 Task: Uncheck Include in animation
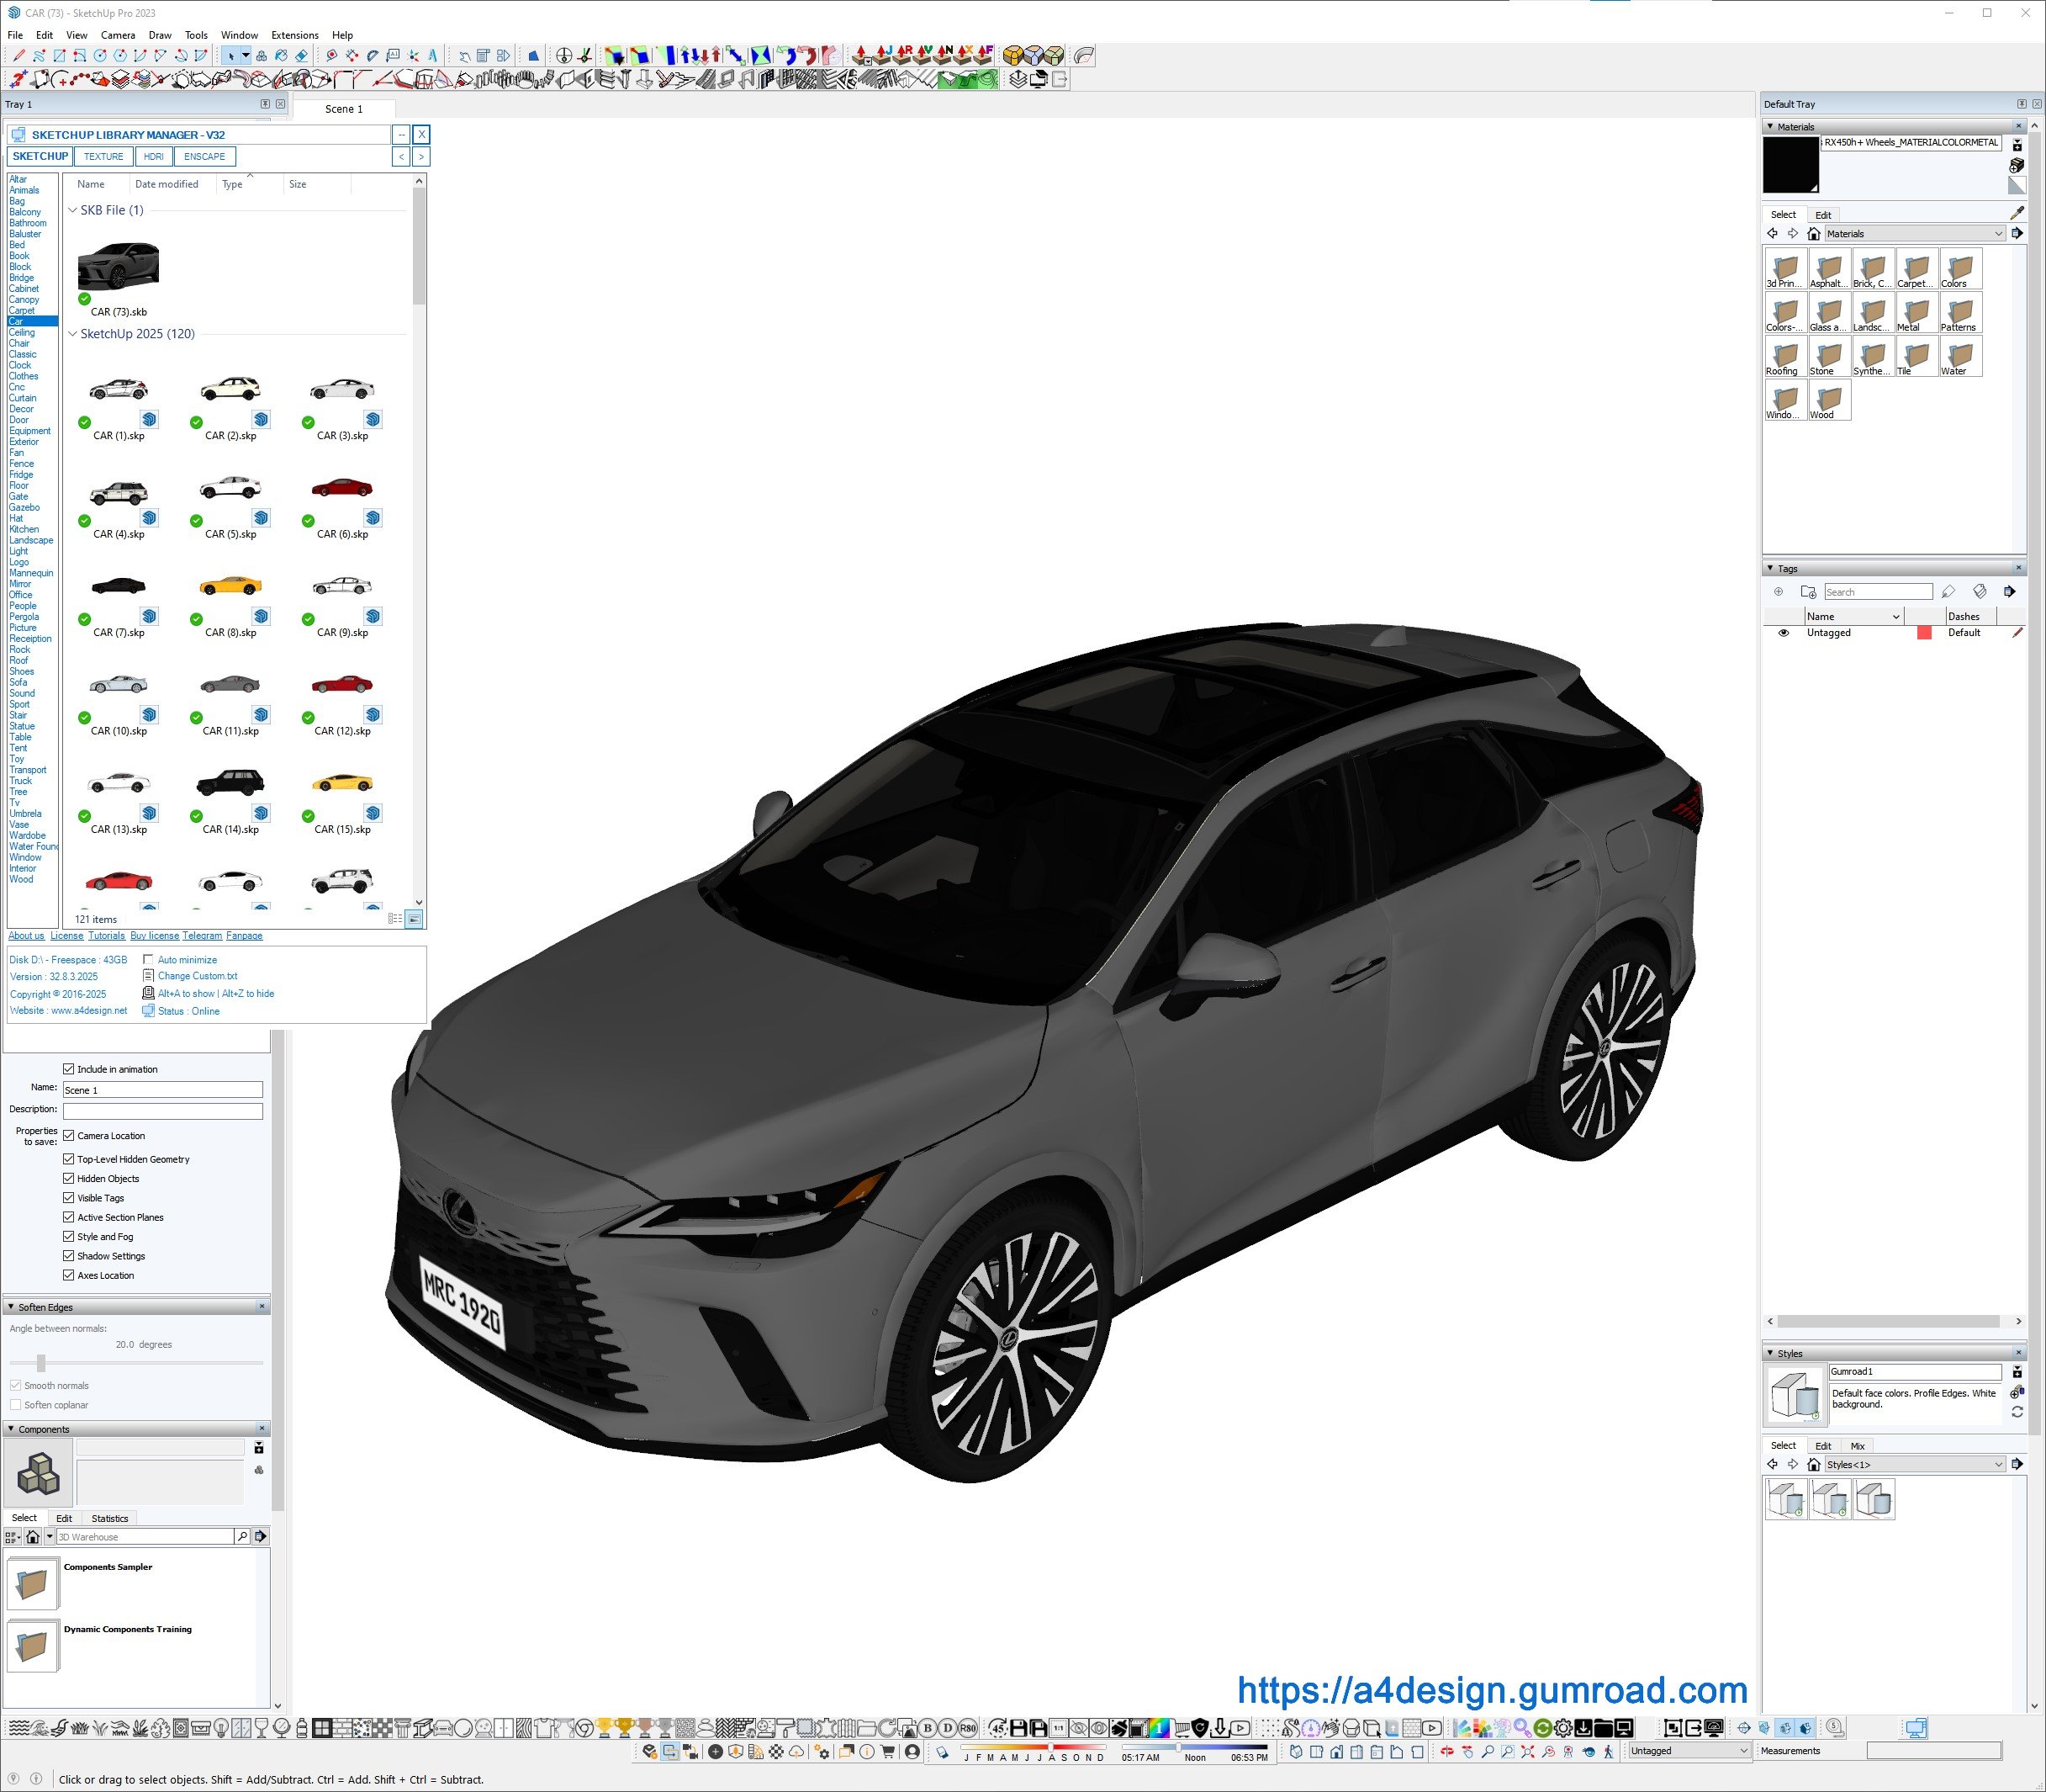(x=69, y=1069)
